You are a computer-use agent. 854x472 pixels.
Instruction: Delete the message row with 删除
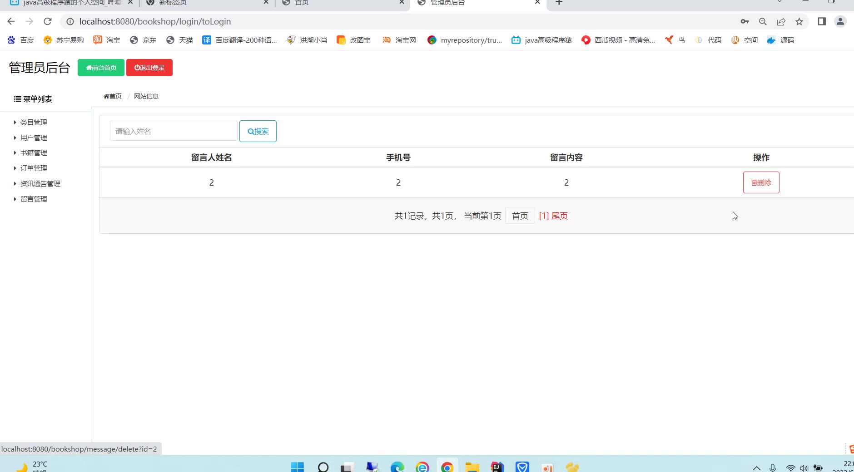pos(761,182)
